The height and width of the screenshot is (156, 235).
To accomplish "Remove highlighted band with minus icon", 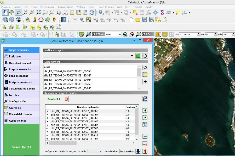I will tap(145, 136).
